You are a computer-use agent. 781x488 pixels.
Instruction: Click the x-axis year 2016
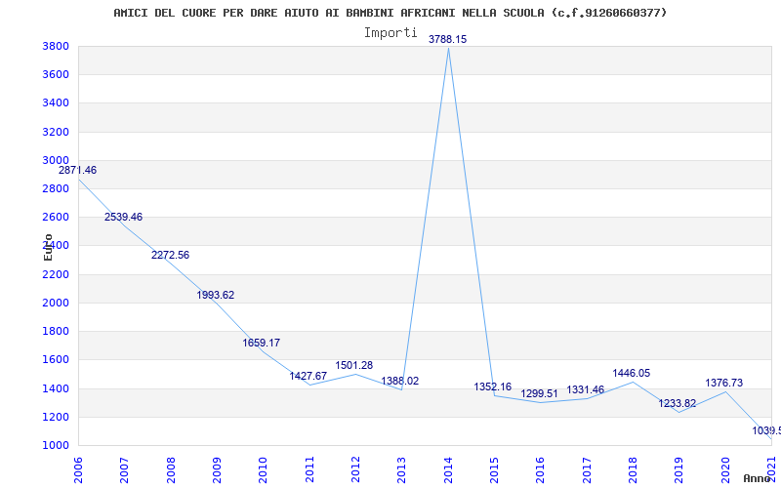[x=541, y=469]
